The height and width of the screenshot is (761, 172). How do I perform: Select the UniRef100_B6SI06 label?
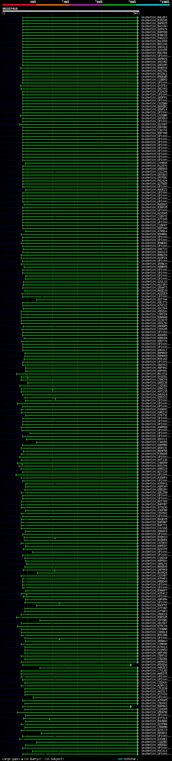[154, 44]
